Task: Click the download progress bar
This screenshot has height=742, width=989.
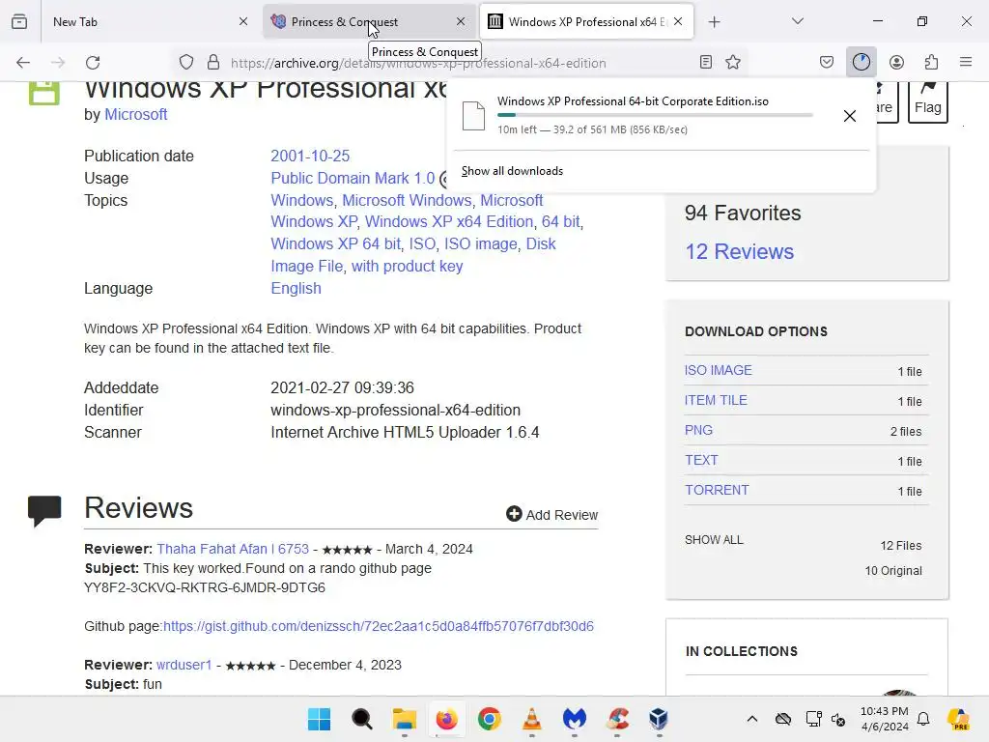Action: click(655, 115)
